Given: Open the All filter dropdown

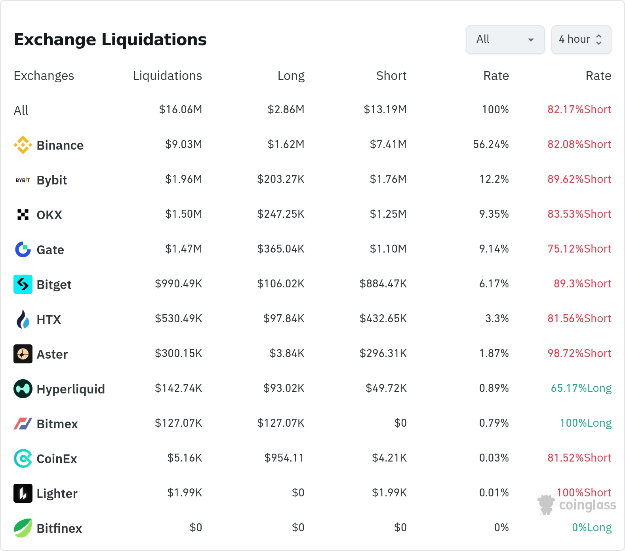Looking at the screenshot, I should pyautogui.click(x=505, y=39).
